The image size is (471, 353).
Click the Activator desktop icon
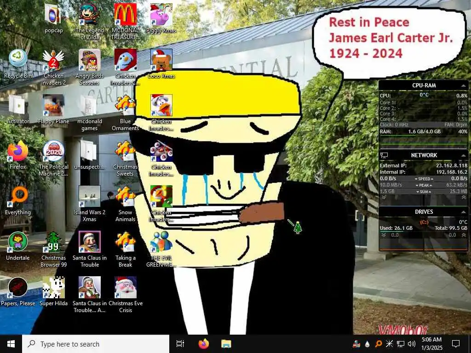point(18,109)
